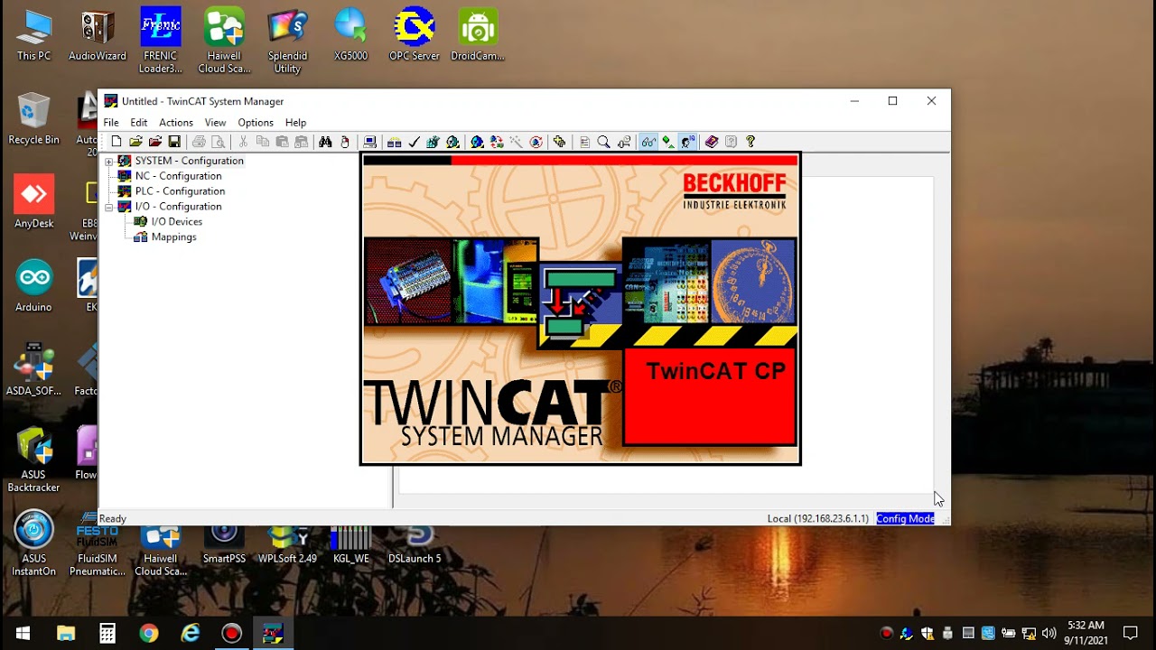Click the Print Preview toolbar icon
The height and width of the screenshot is (650, 1156).
[218, 142]
